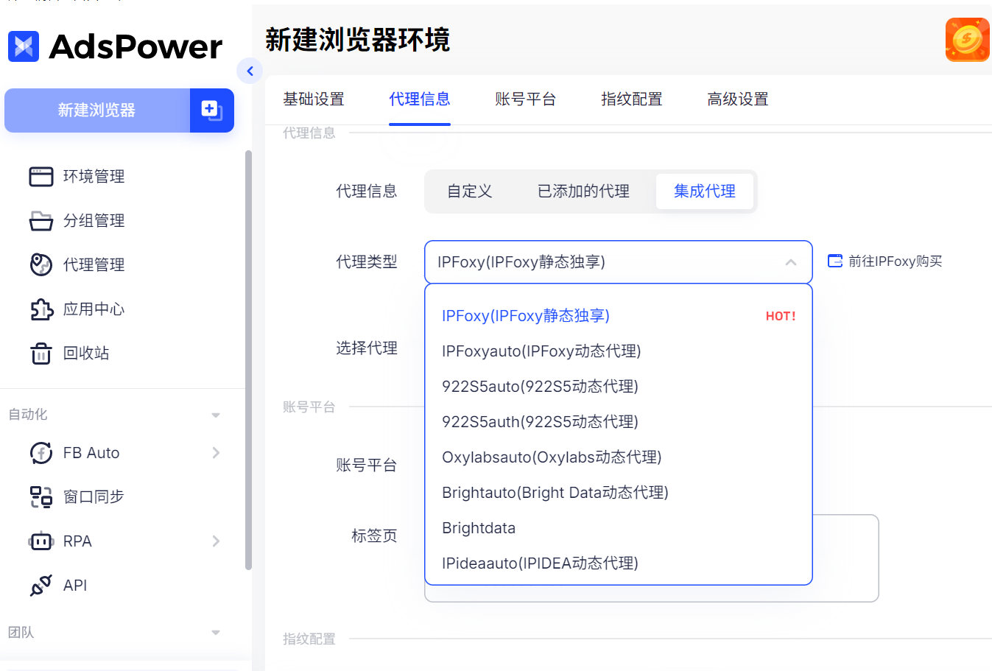Screen dimensions: 992x671
Task: Click the sidebar vertical scrollbar
Action: pyautogui.click(x=248, y=361)
